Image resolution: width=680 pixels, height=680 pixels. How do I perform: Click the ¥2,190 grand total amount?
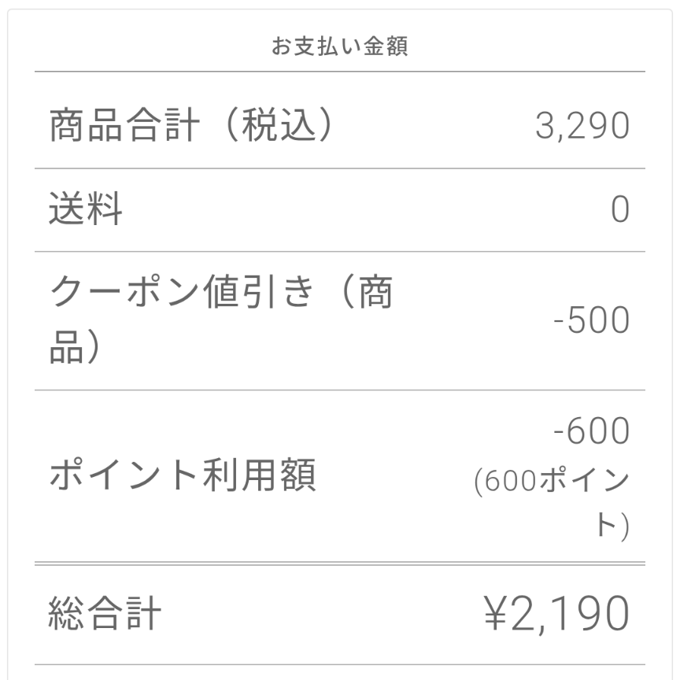pyautogui.click(x=557, y=614)
